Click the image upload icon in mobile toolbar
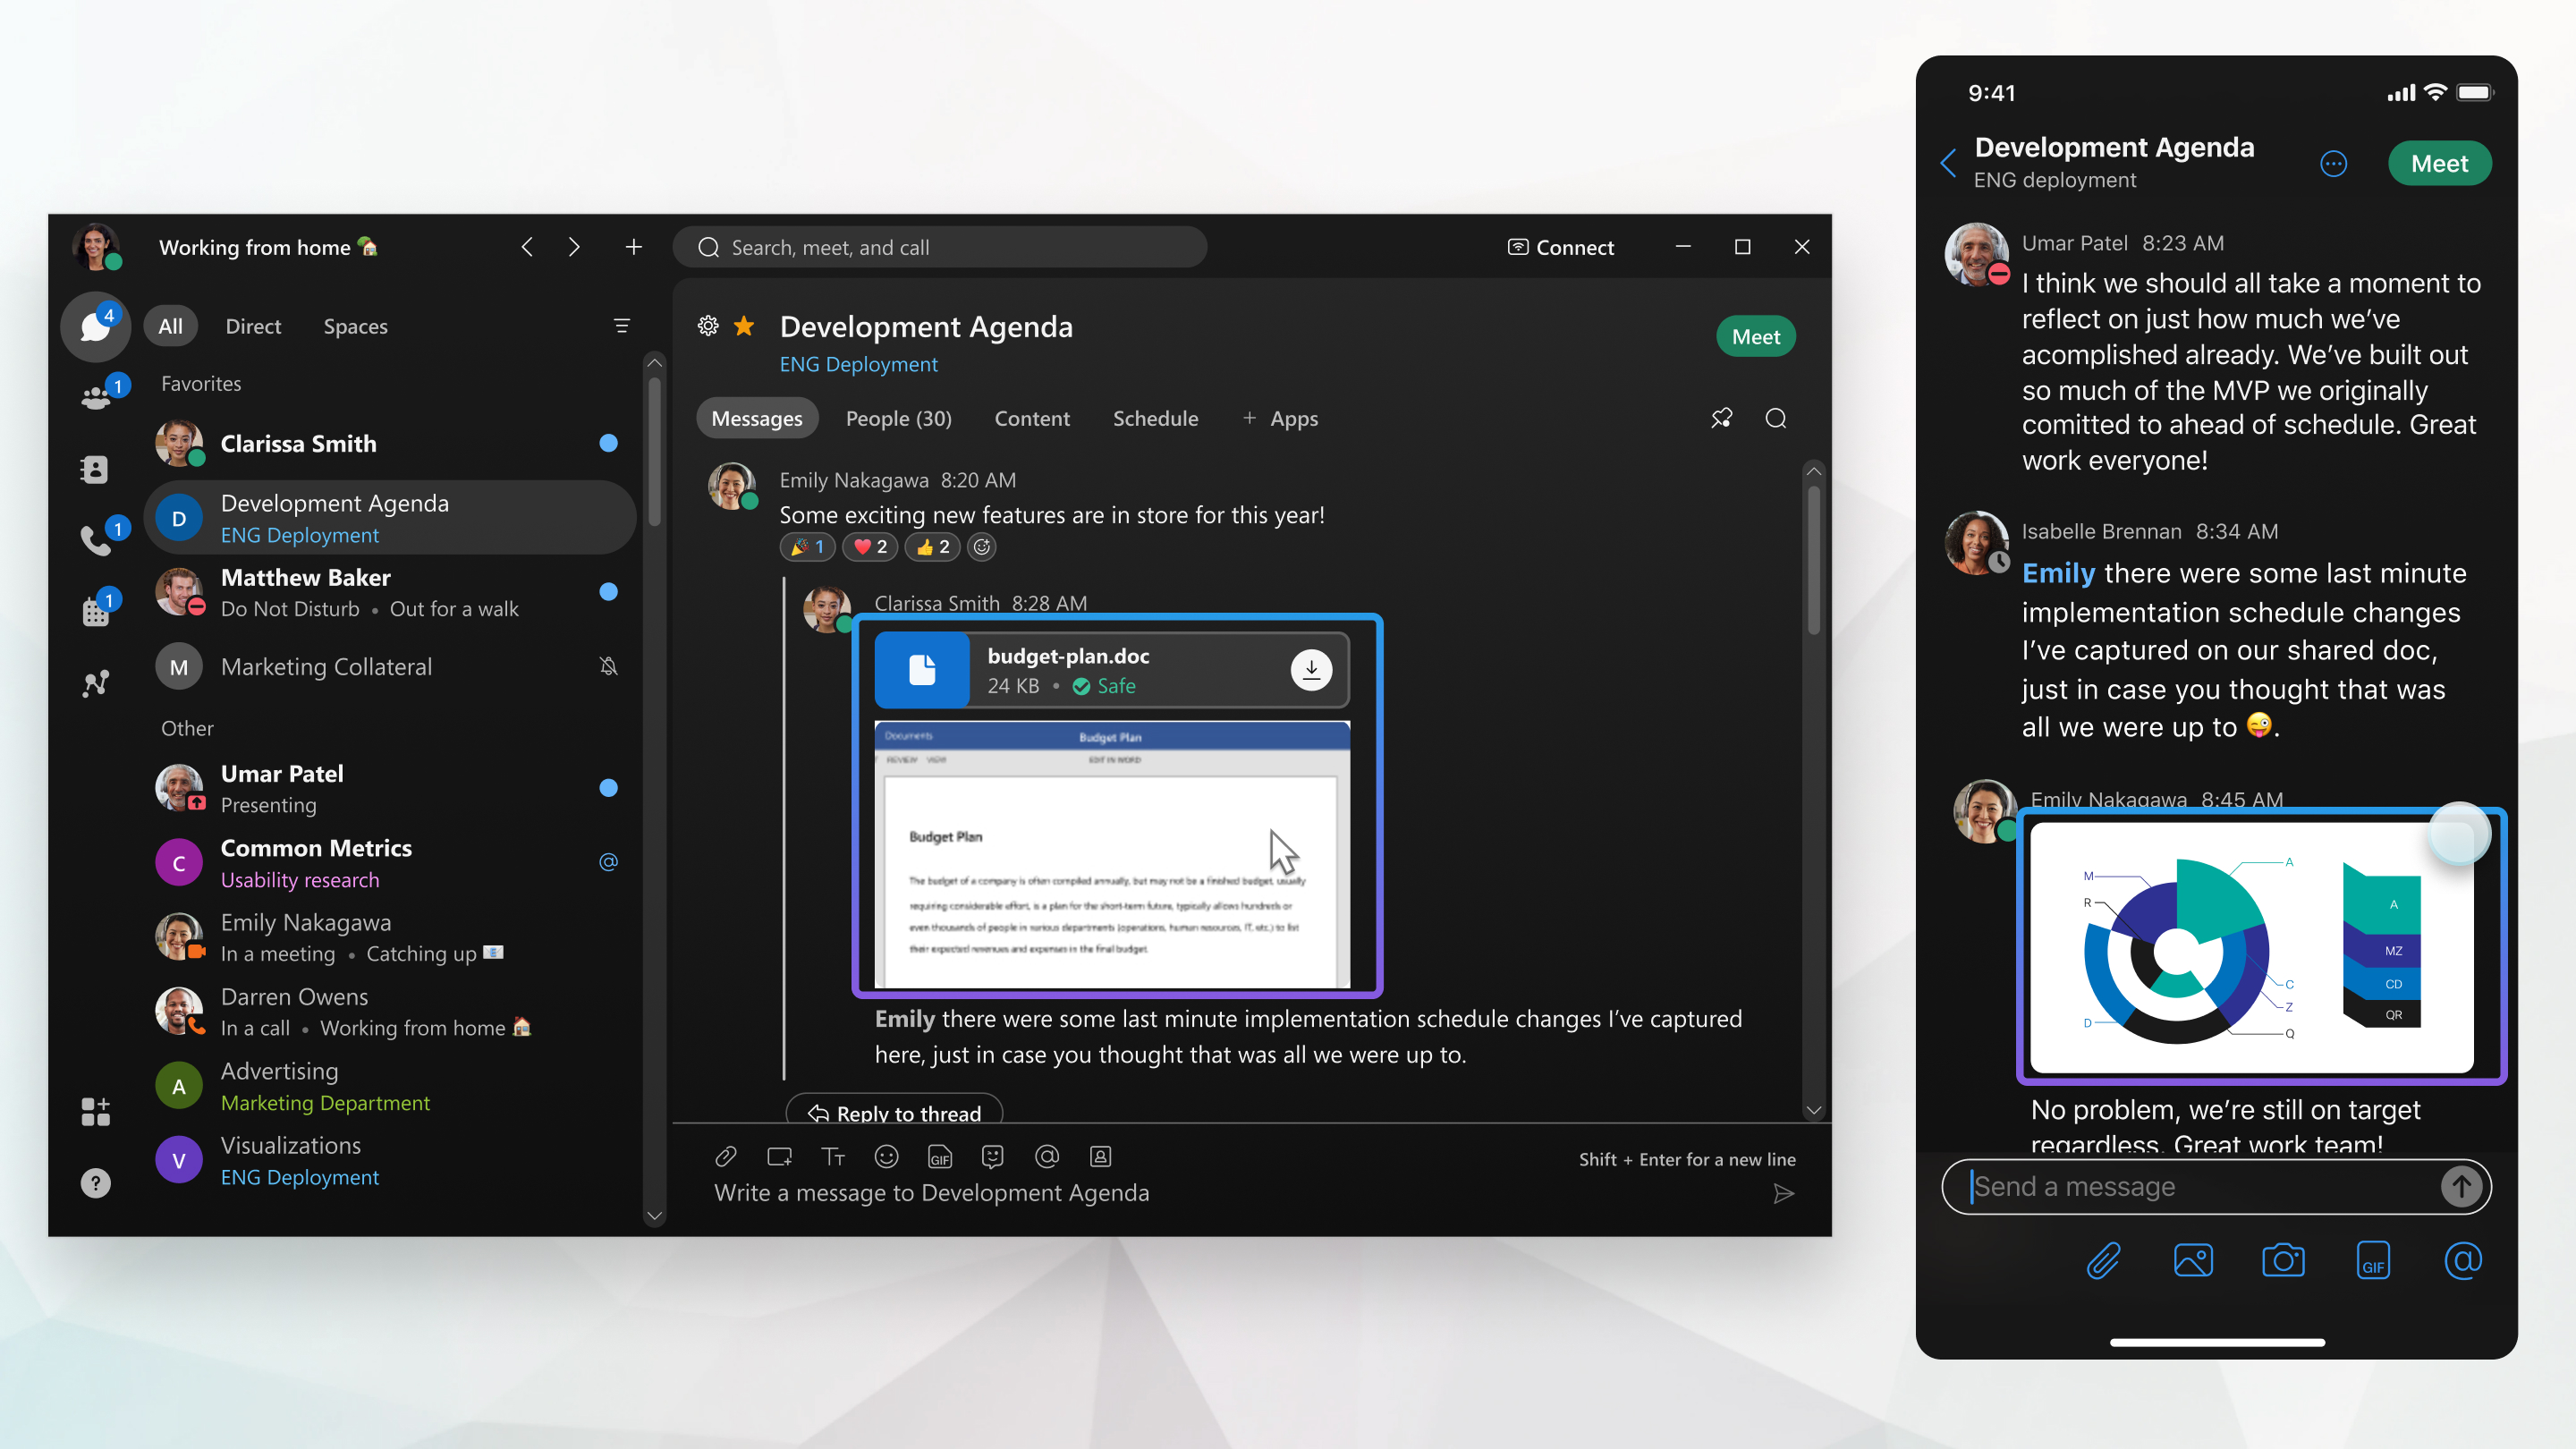 (x=2192, y=1259)
